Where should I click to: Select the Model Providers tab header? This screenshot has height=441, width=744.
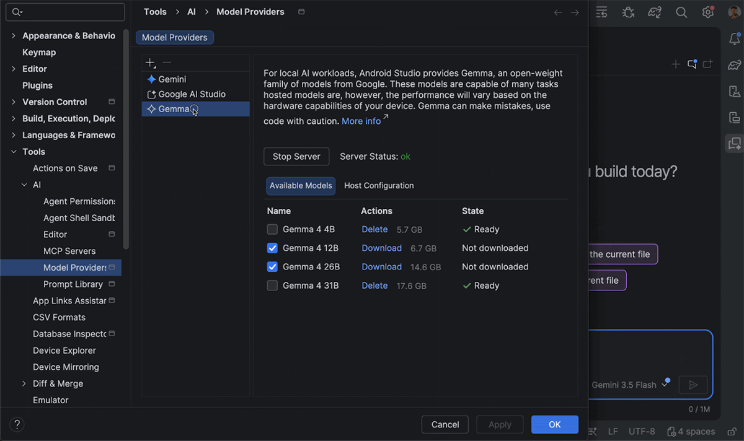point(175,38)
